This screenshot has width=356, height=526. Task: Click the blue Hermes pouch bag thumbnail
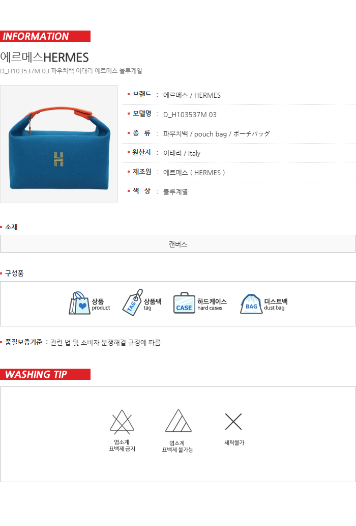pyautogui.click(x=59, y=144)
